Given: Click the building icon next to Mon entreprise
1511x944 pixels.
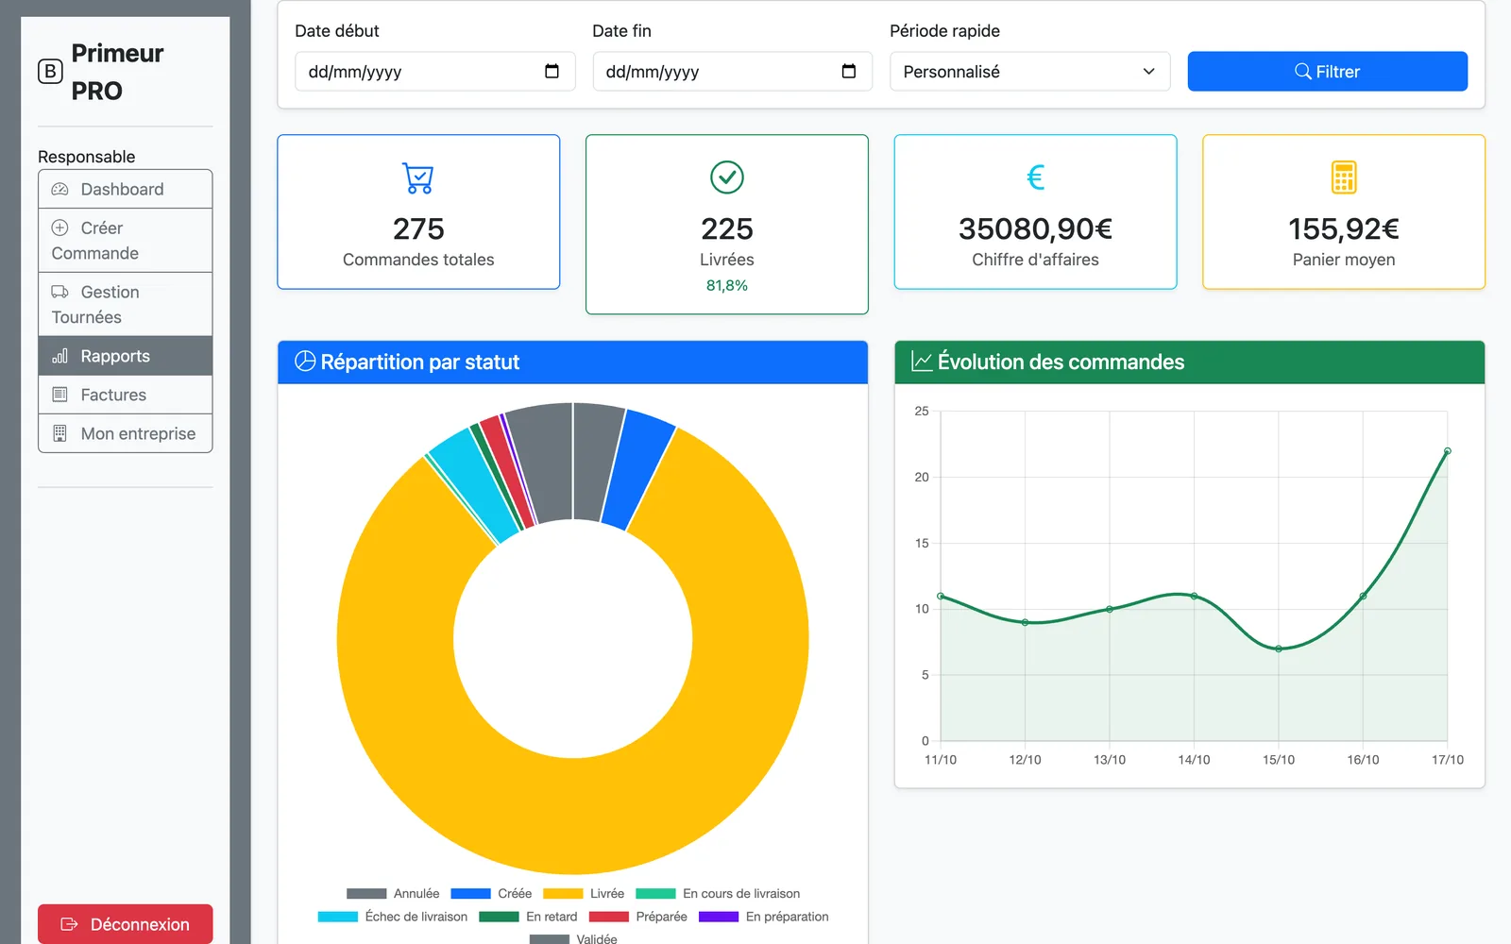Looking at the screenshot, I should pos(59,433).
